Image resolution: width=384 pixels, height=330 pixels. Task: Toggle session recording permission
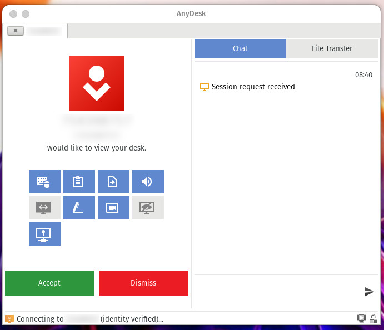[x=113, y=208]
